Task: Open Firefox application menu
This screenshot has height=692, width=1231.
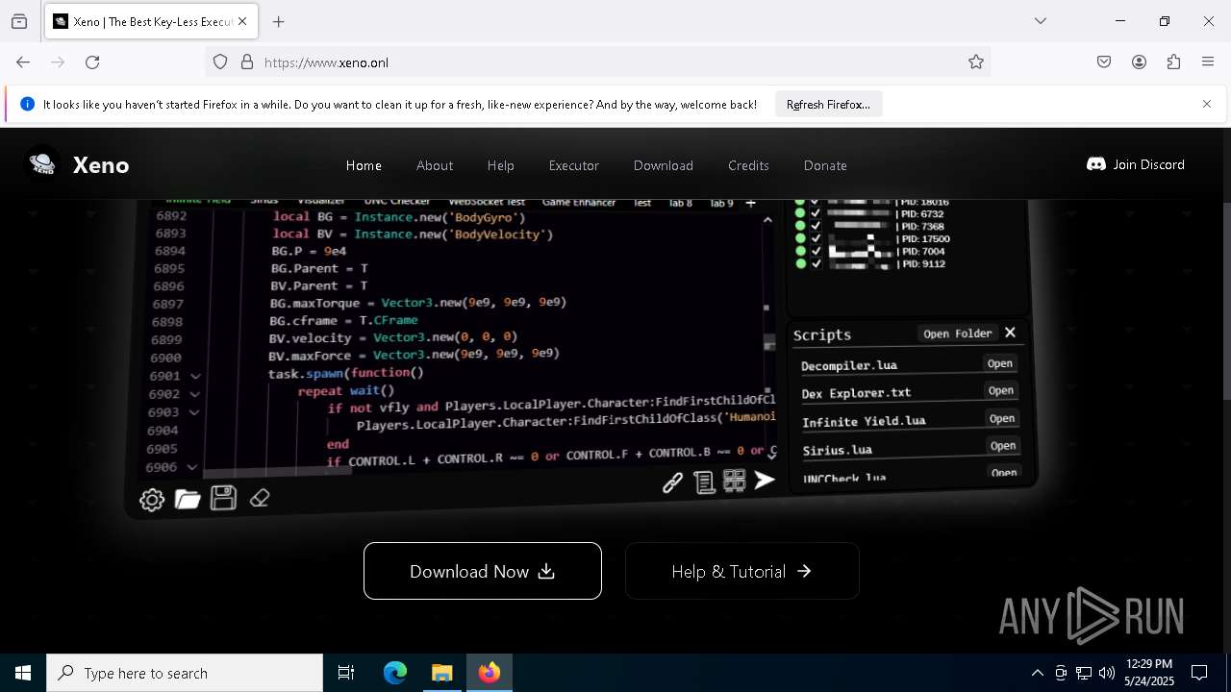Action: coord(1208,62)
